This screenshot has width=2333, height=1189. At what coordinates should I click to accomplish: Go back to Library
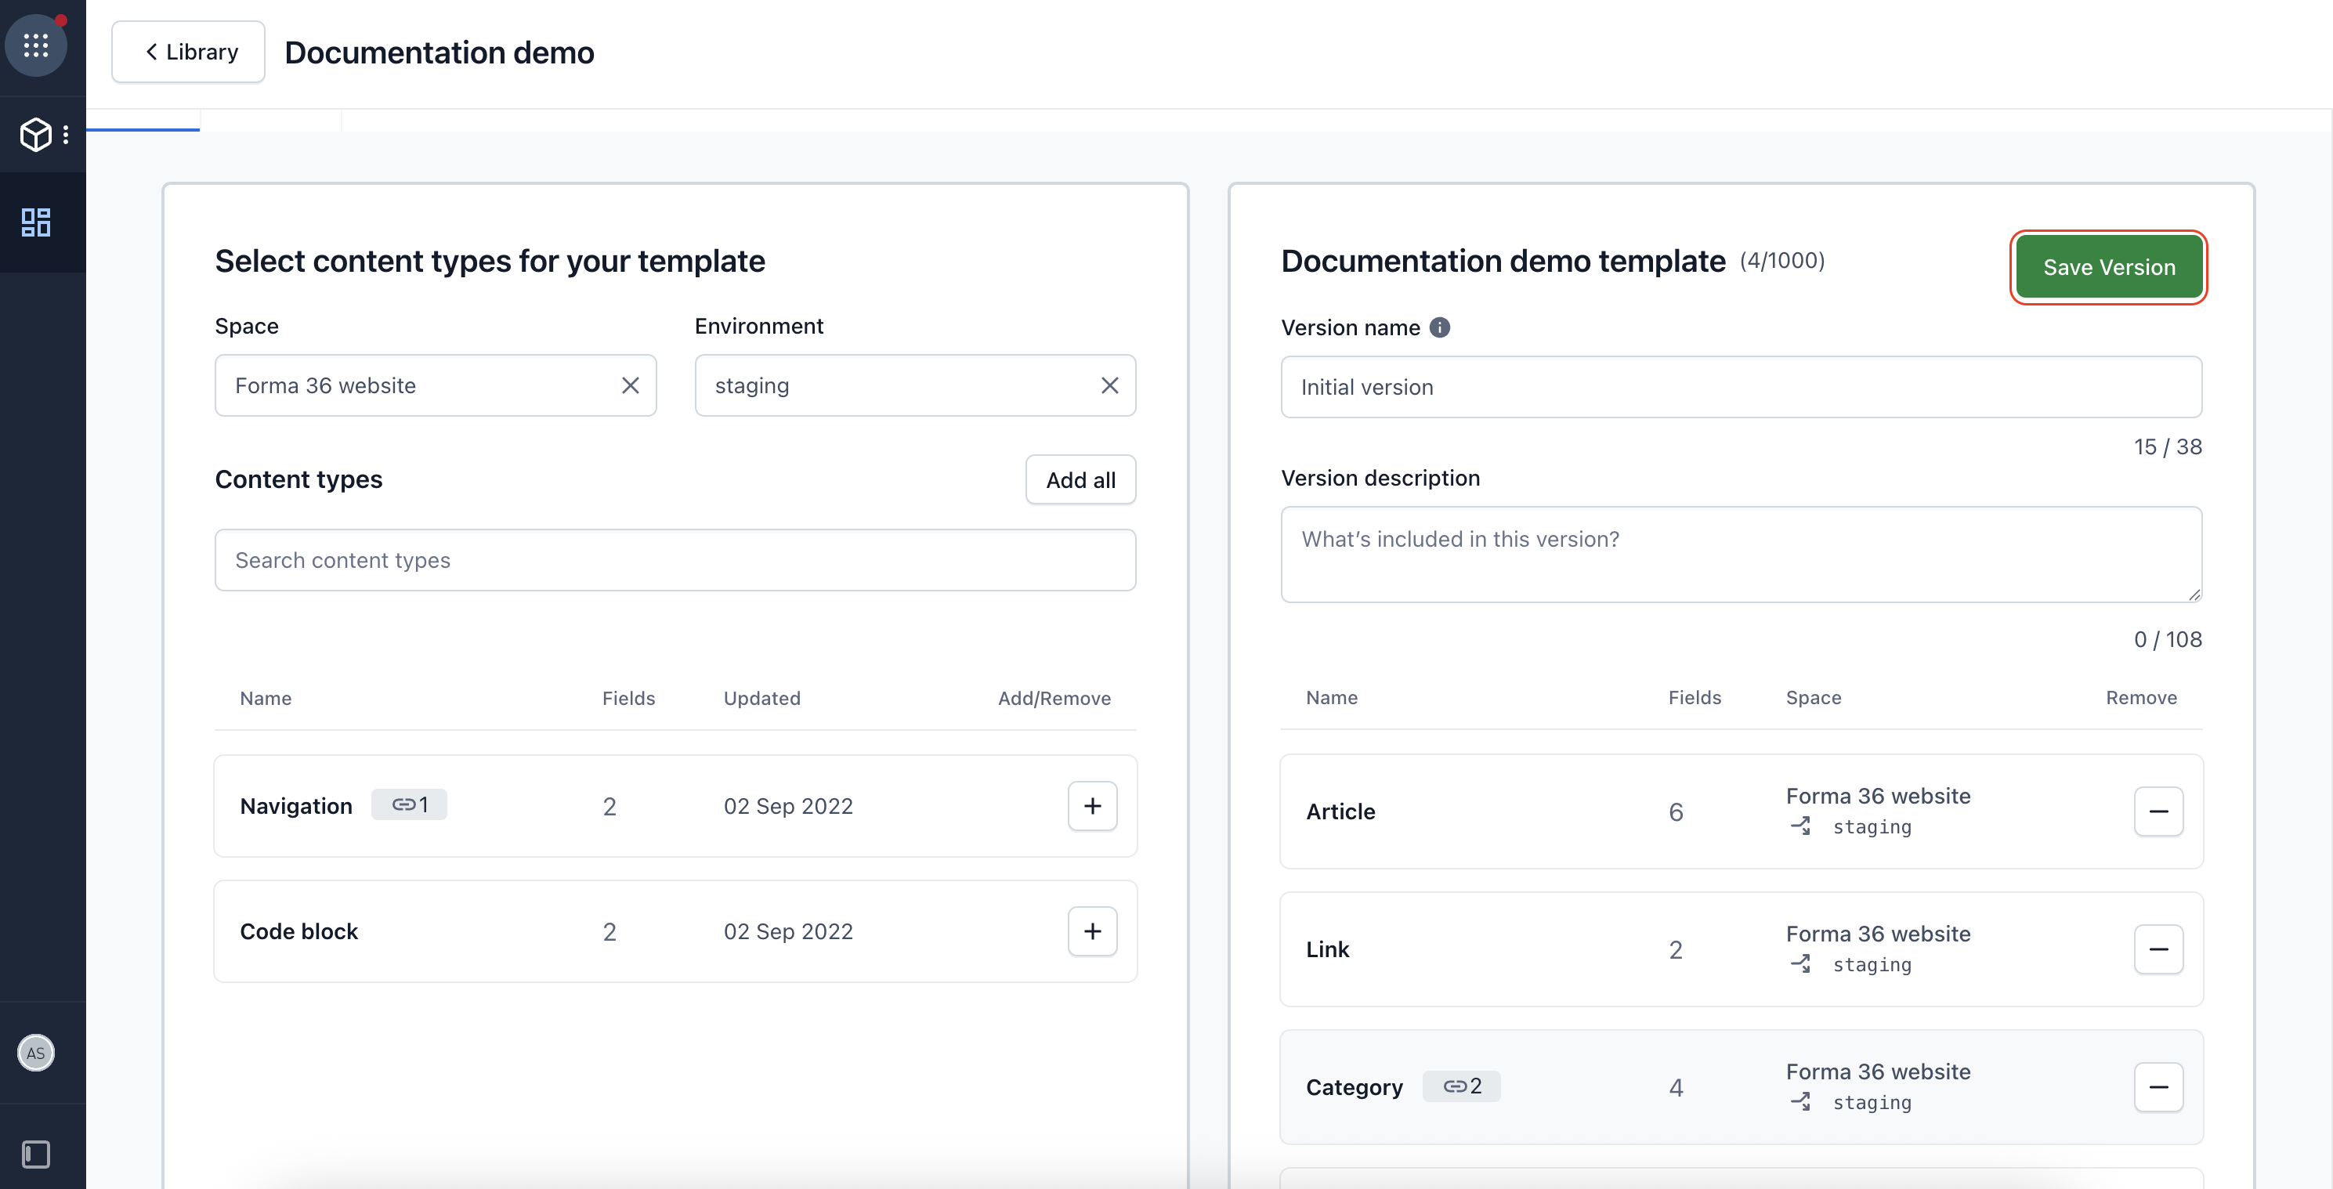coord(188,52)
